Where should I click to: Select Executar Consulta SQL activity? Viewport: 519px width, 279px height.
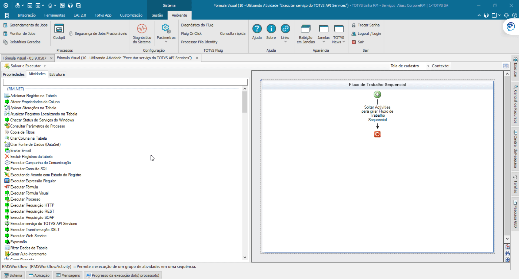coord(26,169)
